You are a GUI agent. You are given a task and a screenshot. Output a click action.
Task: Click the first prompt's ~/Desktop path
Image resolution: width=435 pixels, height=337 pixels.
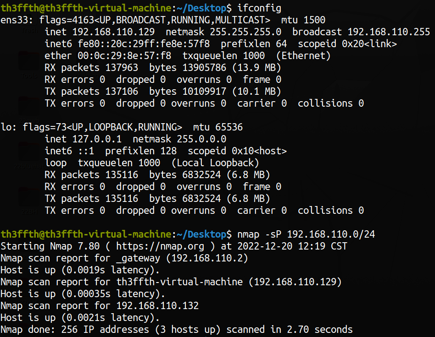pyautogui.click(x=201, y=8)
